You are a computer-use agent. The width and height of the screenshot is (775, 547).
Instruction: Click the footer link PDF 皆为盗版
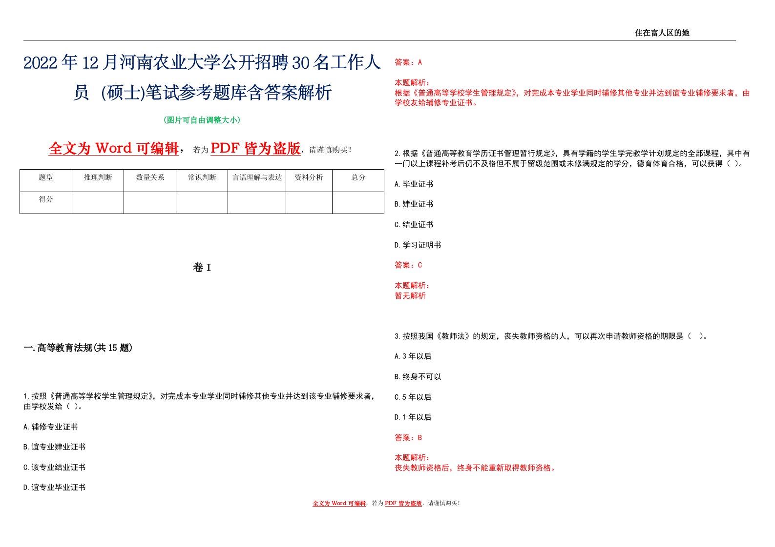coord(403,503)
